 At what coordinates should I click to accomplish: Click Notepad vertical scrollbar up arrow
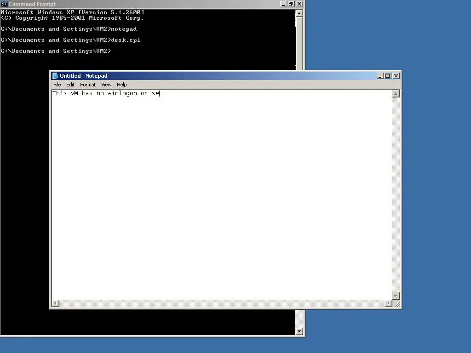point(396,94)
